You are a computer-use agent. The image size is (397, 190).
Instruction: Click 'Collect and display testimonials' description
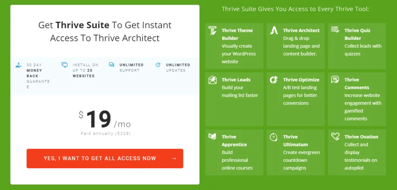tap(361, 156)
